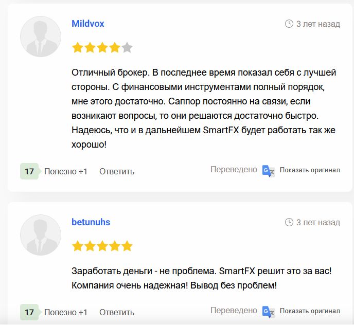The image size is (354, 325).
Task: Show original text of Mildvox's review
Action: [310, 170]
